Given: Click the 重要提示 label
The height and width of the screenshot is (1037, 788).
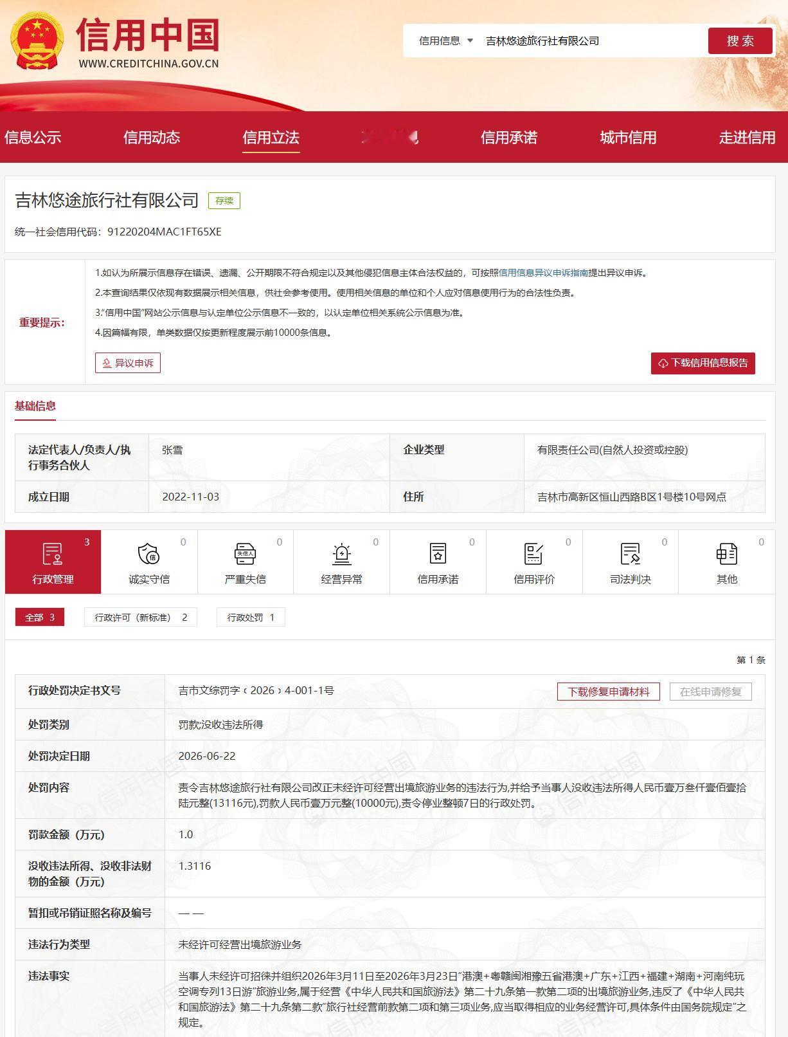Looking at the screenshot, I should (42, 323).
